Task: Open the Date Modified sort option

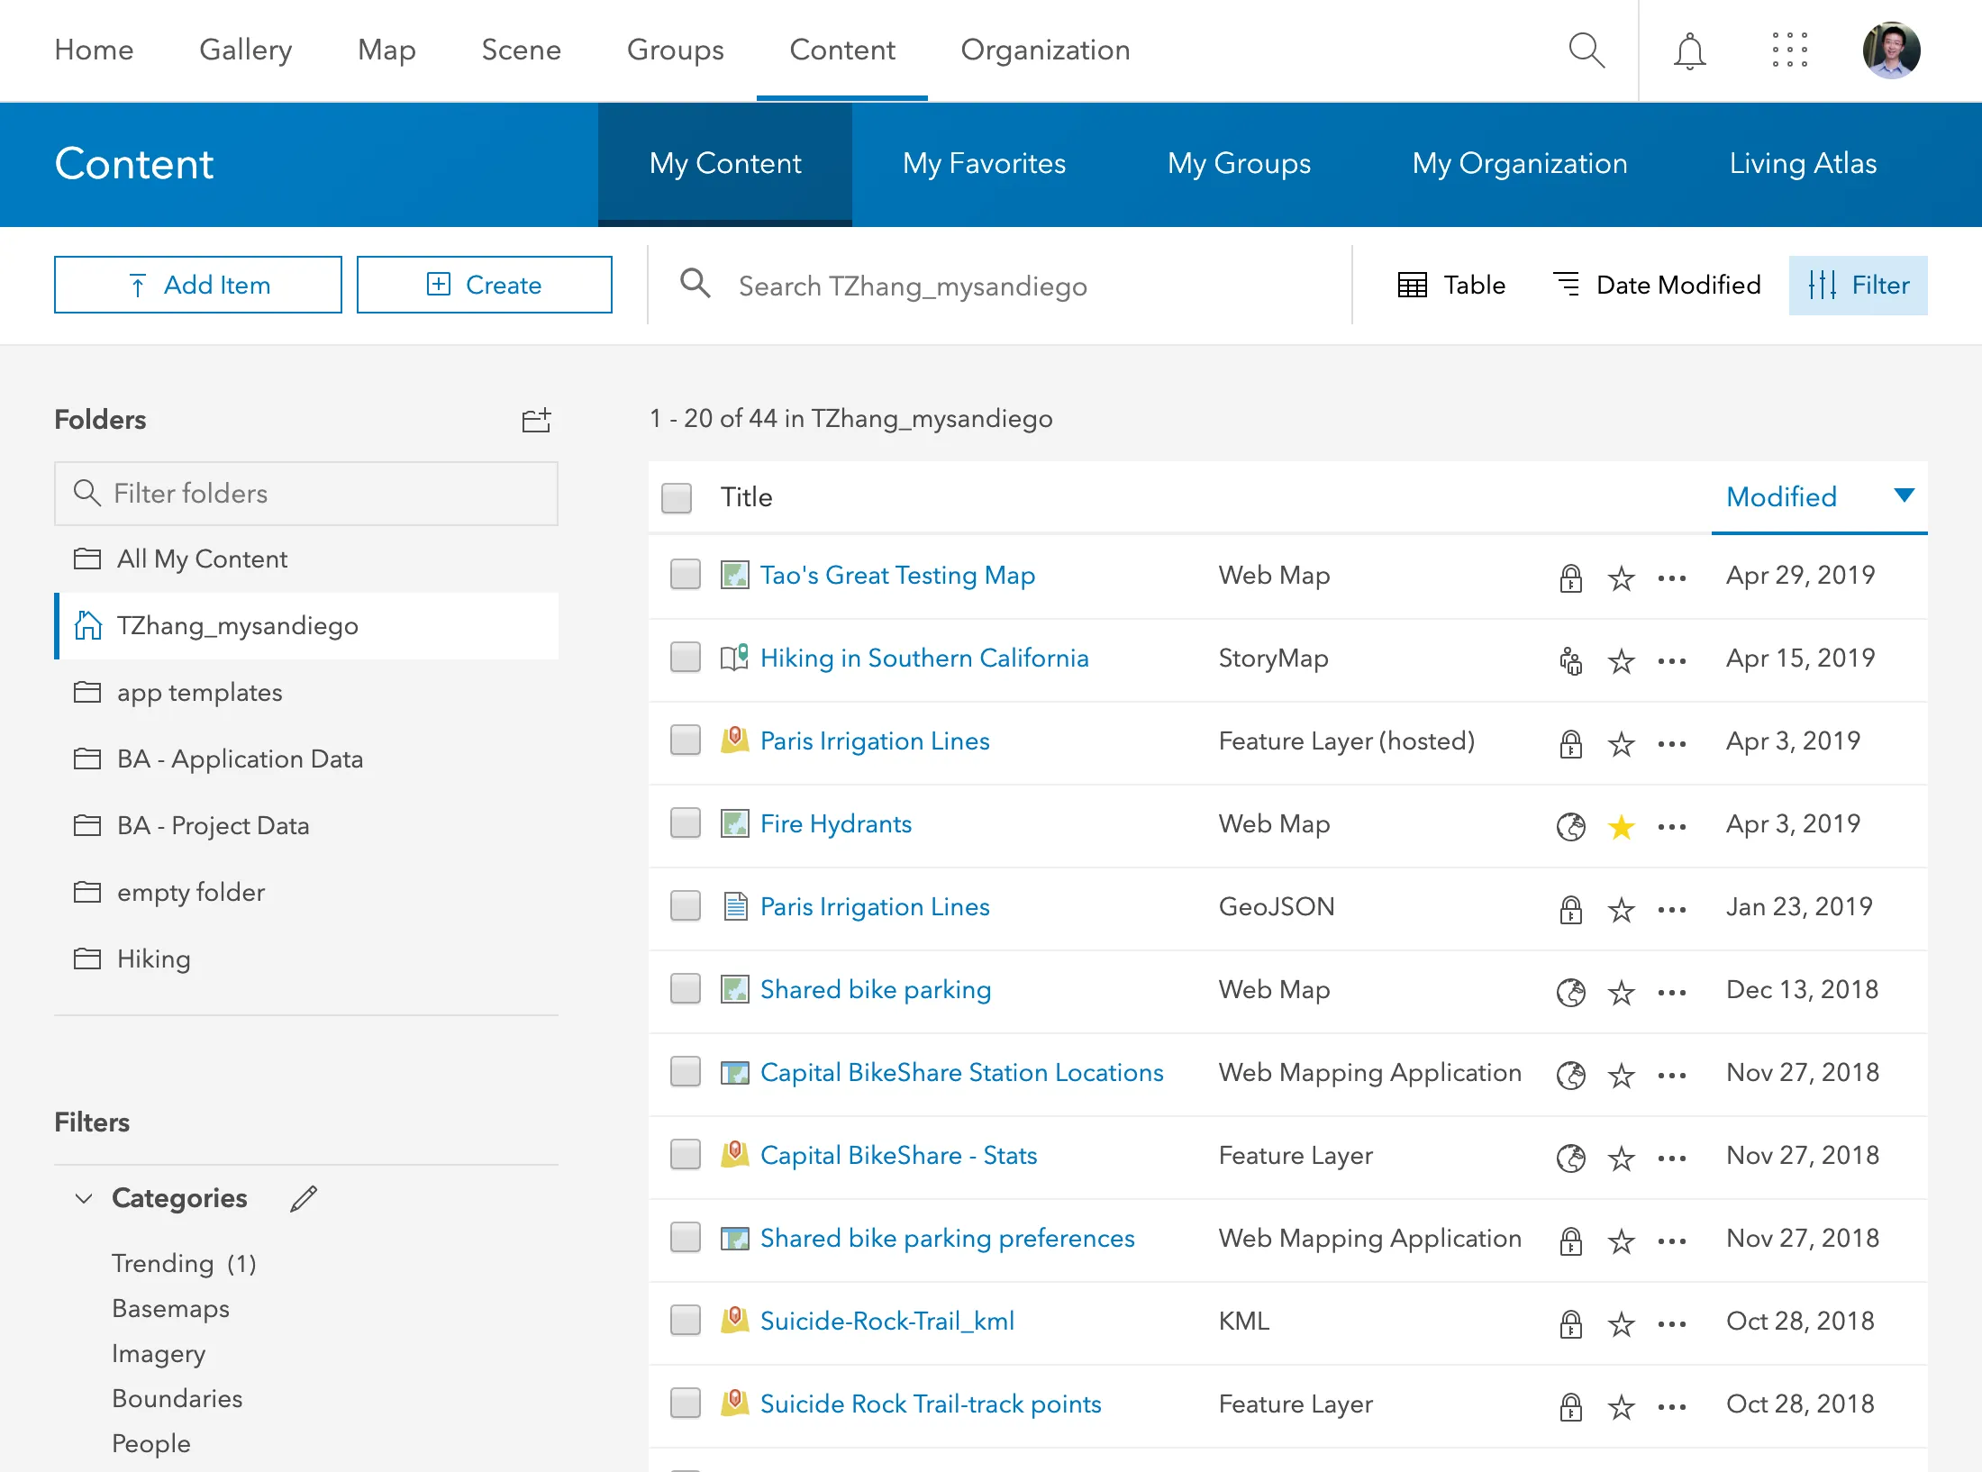Action: (x=1658, y=285)
